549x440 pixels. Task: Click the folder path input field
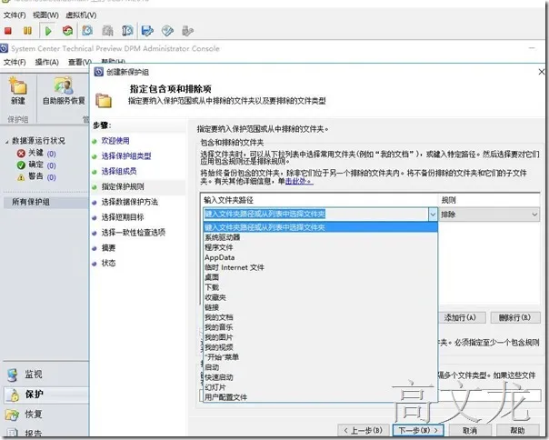[x=315, y=215]
